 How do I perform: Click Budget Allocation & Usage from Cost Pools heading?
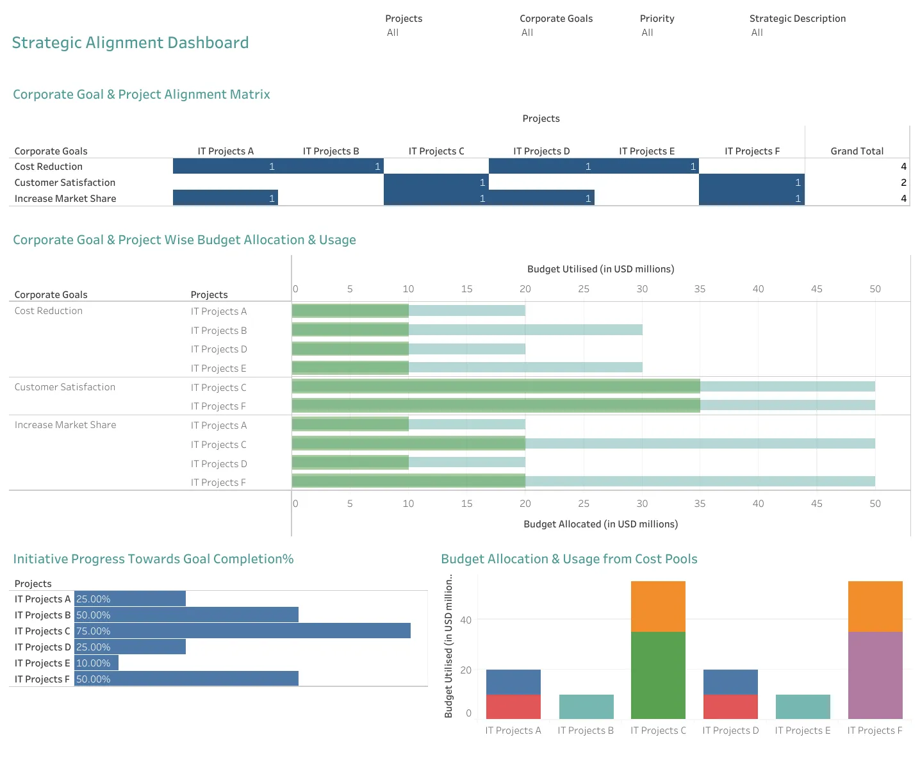[569, 559]
